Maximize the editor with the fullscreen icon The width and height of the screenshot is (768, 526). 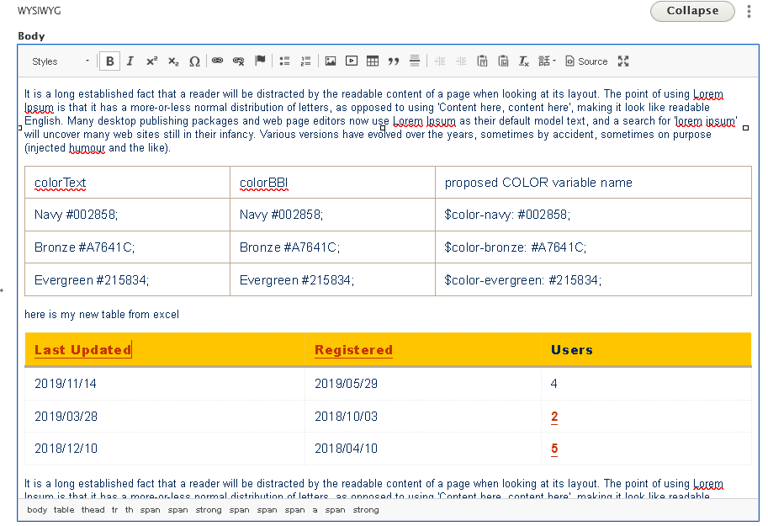point(623,61)
